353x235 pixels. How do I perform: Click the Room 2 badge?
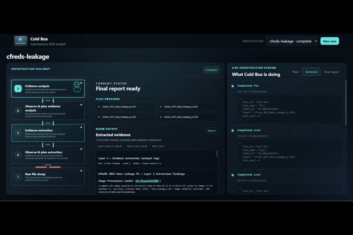point(212,131)
